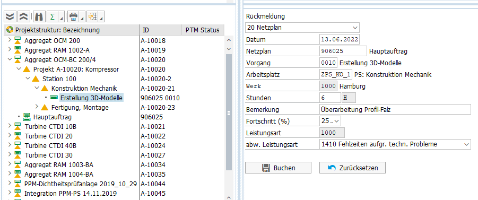
Task: Click the PTM Status column header
Action: tap(203, 30)
